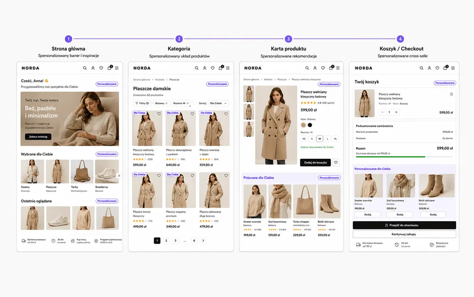The width and height of the screenshot is (474, 297).
Task: Click wishlist heart in Kategoria screen header
Action: tap(213, 68)
